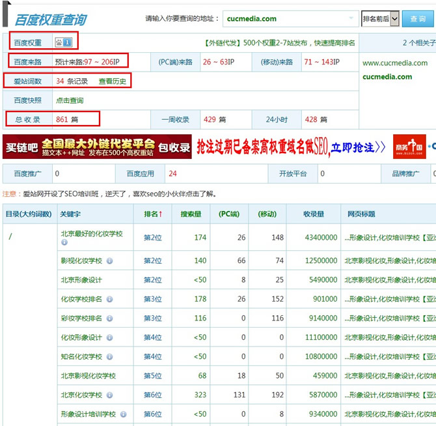Viewport: 436px width, 426px height.
Task: Sort table by 排名 column header
Action: [153, 214]
